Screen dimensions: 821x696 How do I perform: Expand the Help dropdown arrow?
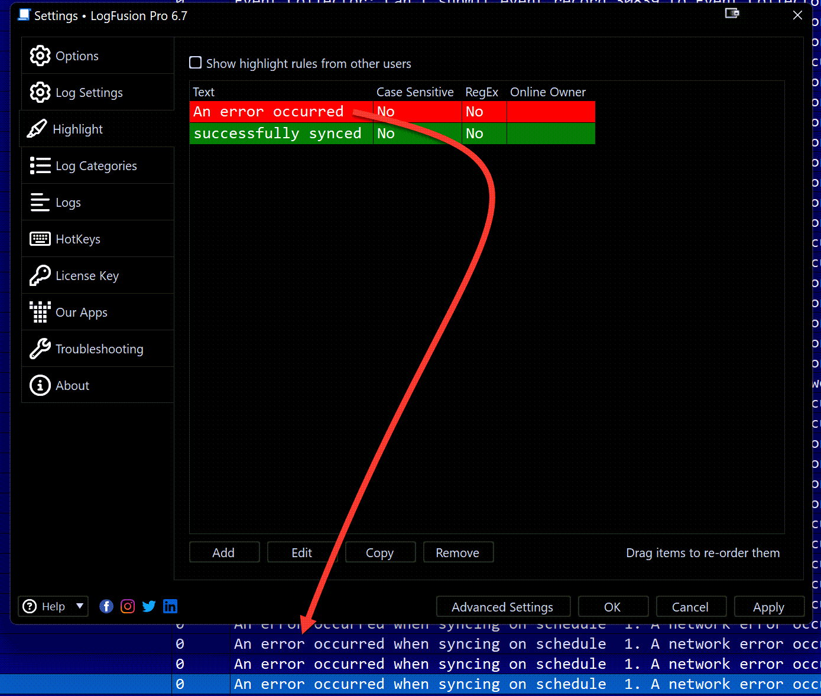pyautogui.click(x=80, y=606)
